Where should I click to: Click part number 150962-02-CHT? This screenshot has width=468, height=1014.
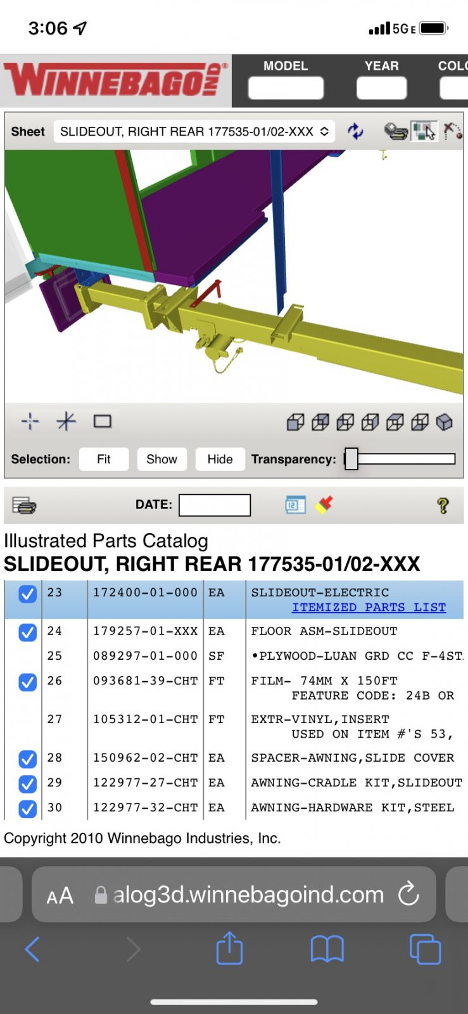point(145,758)
